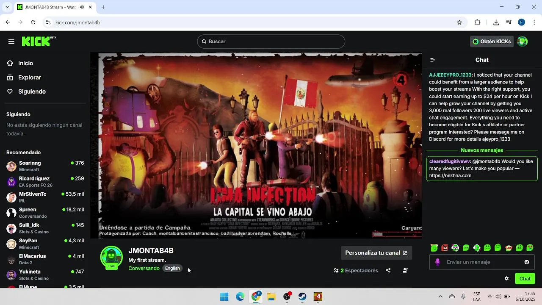Click AJJEEEYPRO_1233 username in chat
Viewport: 542px width, 305px height.
click(450, 75)
